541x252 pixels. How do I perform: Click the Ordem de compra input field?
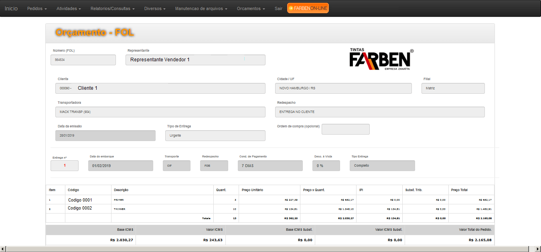[x=345, y=129]
